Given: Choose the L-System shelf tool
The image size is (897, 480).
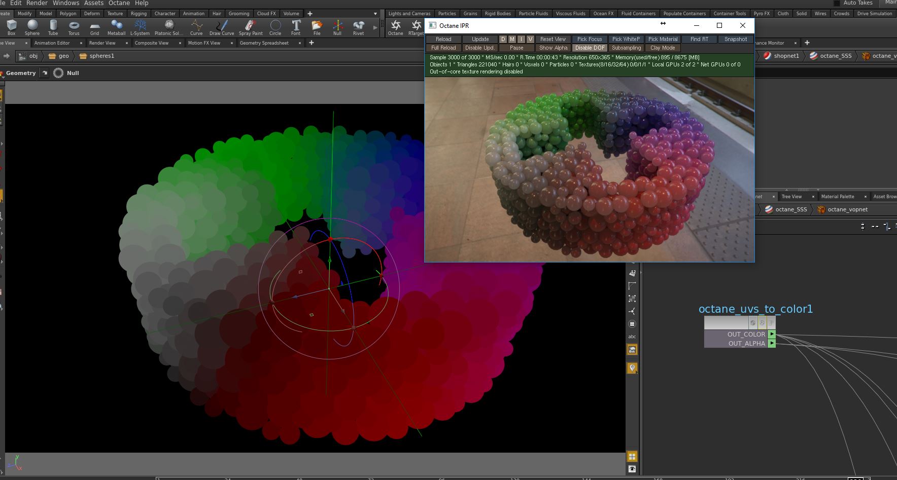Looking at the screenshot, I should tap(140, 27).
